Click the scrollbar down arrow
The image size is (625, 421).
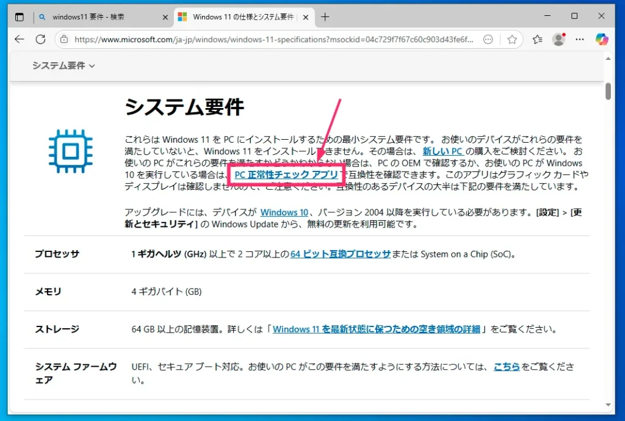[x=608, y=405]
